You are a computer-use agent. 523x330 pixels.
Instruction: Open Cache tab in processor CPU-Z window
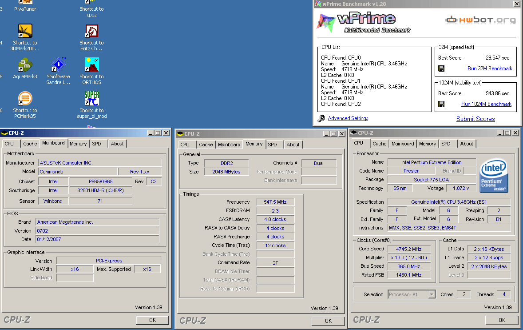click(379, 144)
